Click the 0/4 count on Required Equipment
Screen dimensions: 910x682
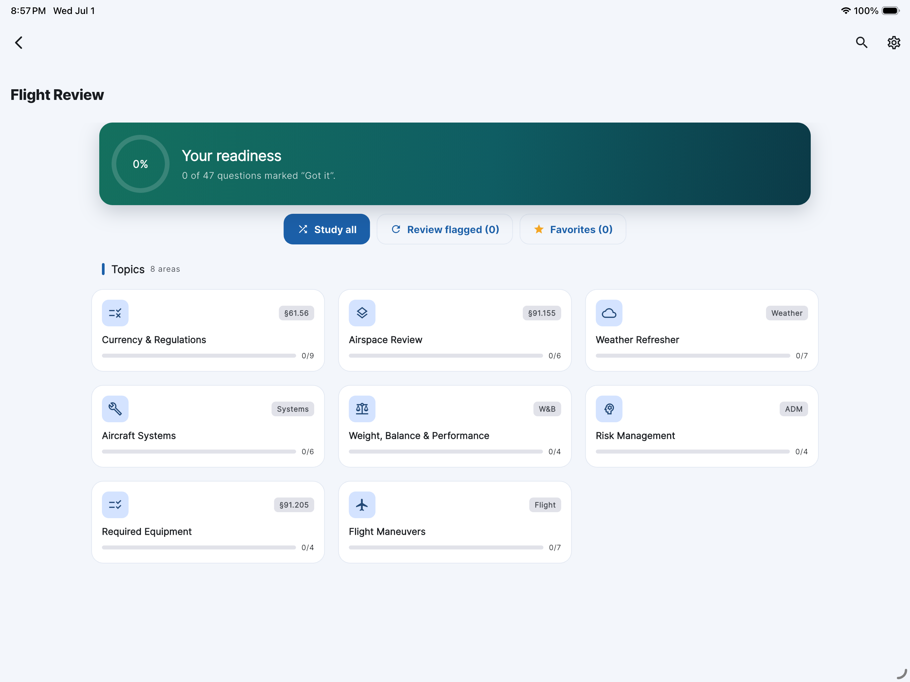(x=307, y=547)
